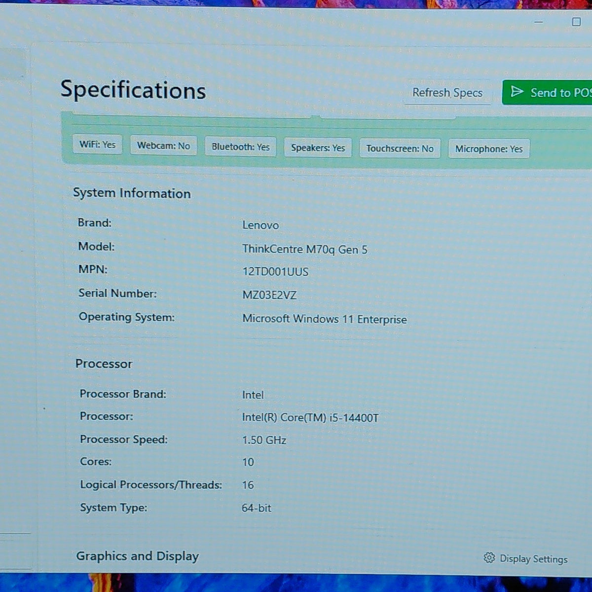Select the Touchscreen: No badge
The width and height of the screenshot is (592, 592).
click(x=400, y=148)
